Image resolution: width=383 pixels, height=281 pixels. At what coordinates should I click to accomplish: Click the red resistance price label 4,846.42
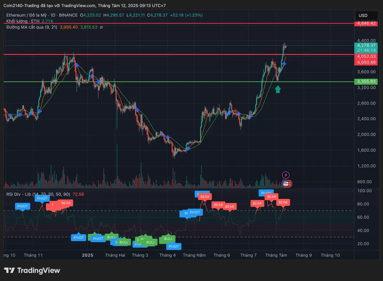[366, 23]
